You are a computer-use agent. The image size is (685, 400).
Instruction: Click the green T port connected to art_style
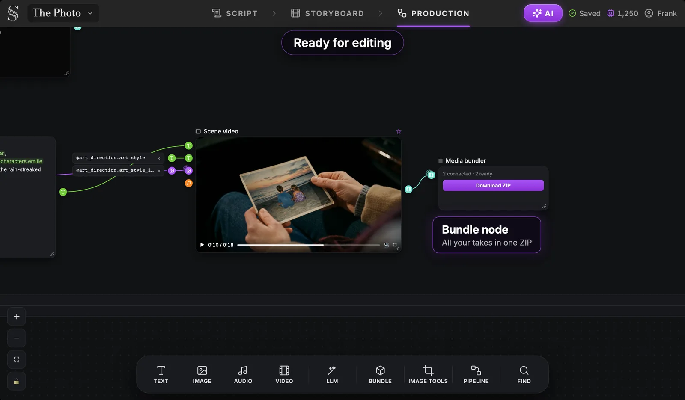172,158
